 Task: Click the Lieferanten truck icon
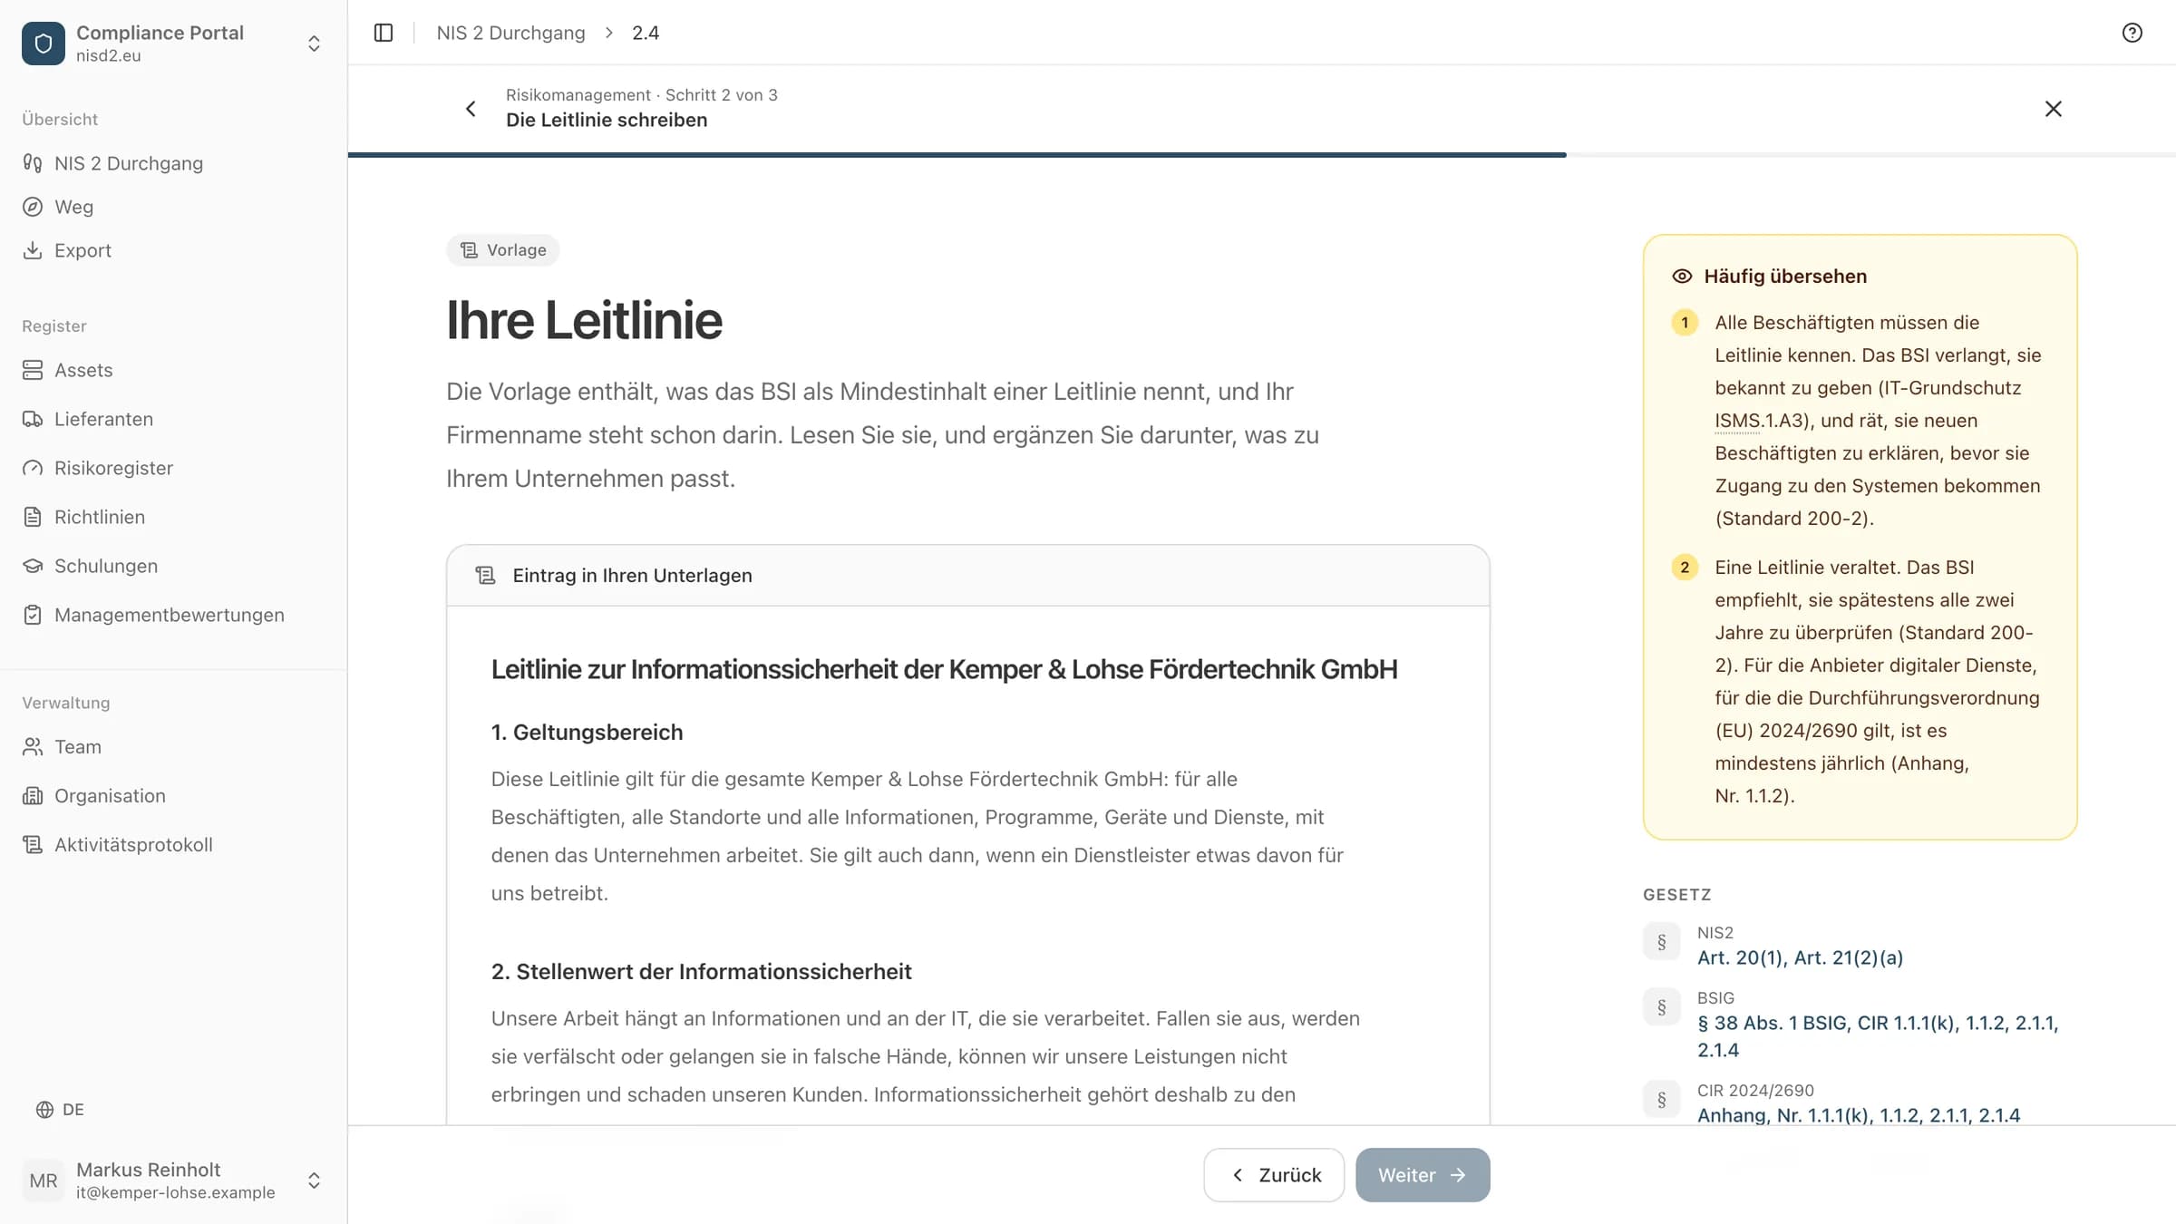pos(33,419)
